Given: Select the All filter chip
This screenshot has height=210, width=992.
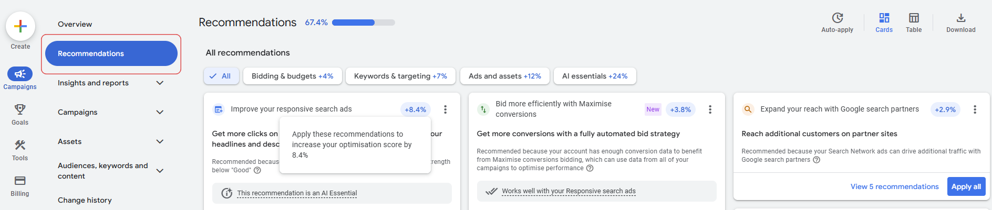Looking at the screenshot, I should (x=221, y=76).
